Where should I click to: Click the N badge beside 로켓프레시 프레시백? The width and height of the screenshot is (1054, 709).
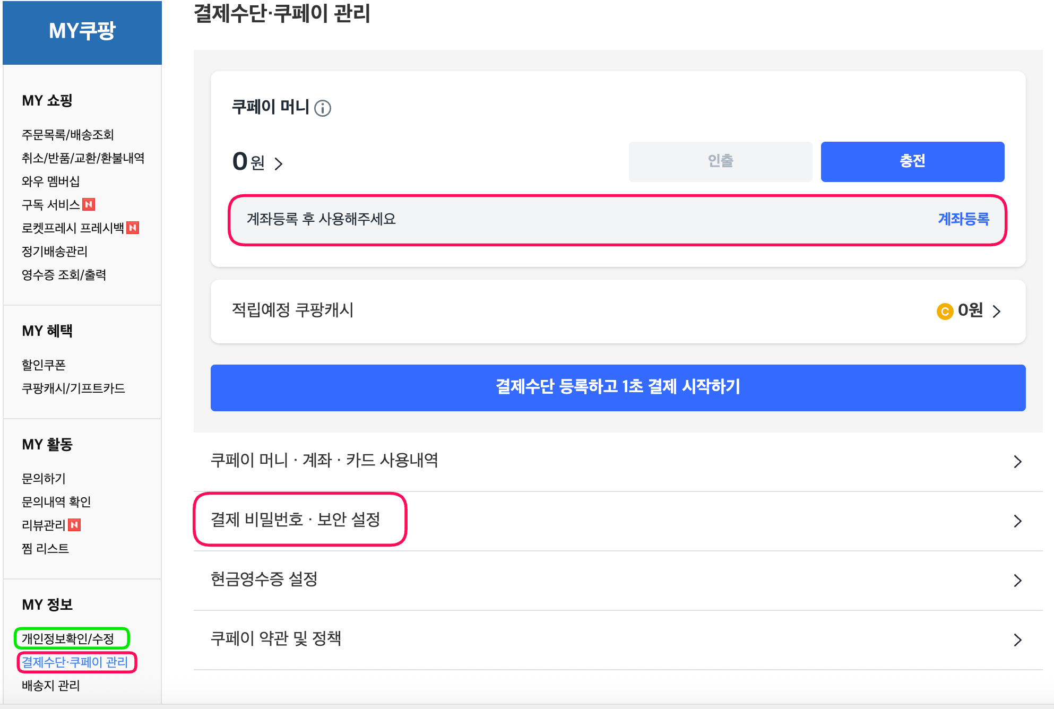coord(133,228)
